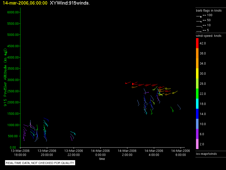Image resolution: width=226 pixels, height=170 pixels.
Task: Click the 4500.00 altitude tick label
Action: [x=13, y=46]
